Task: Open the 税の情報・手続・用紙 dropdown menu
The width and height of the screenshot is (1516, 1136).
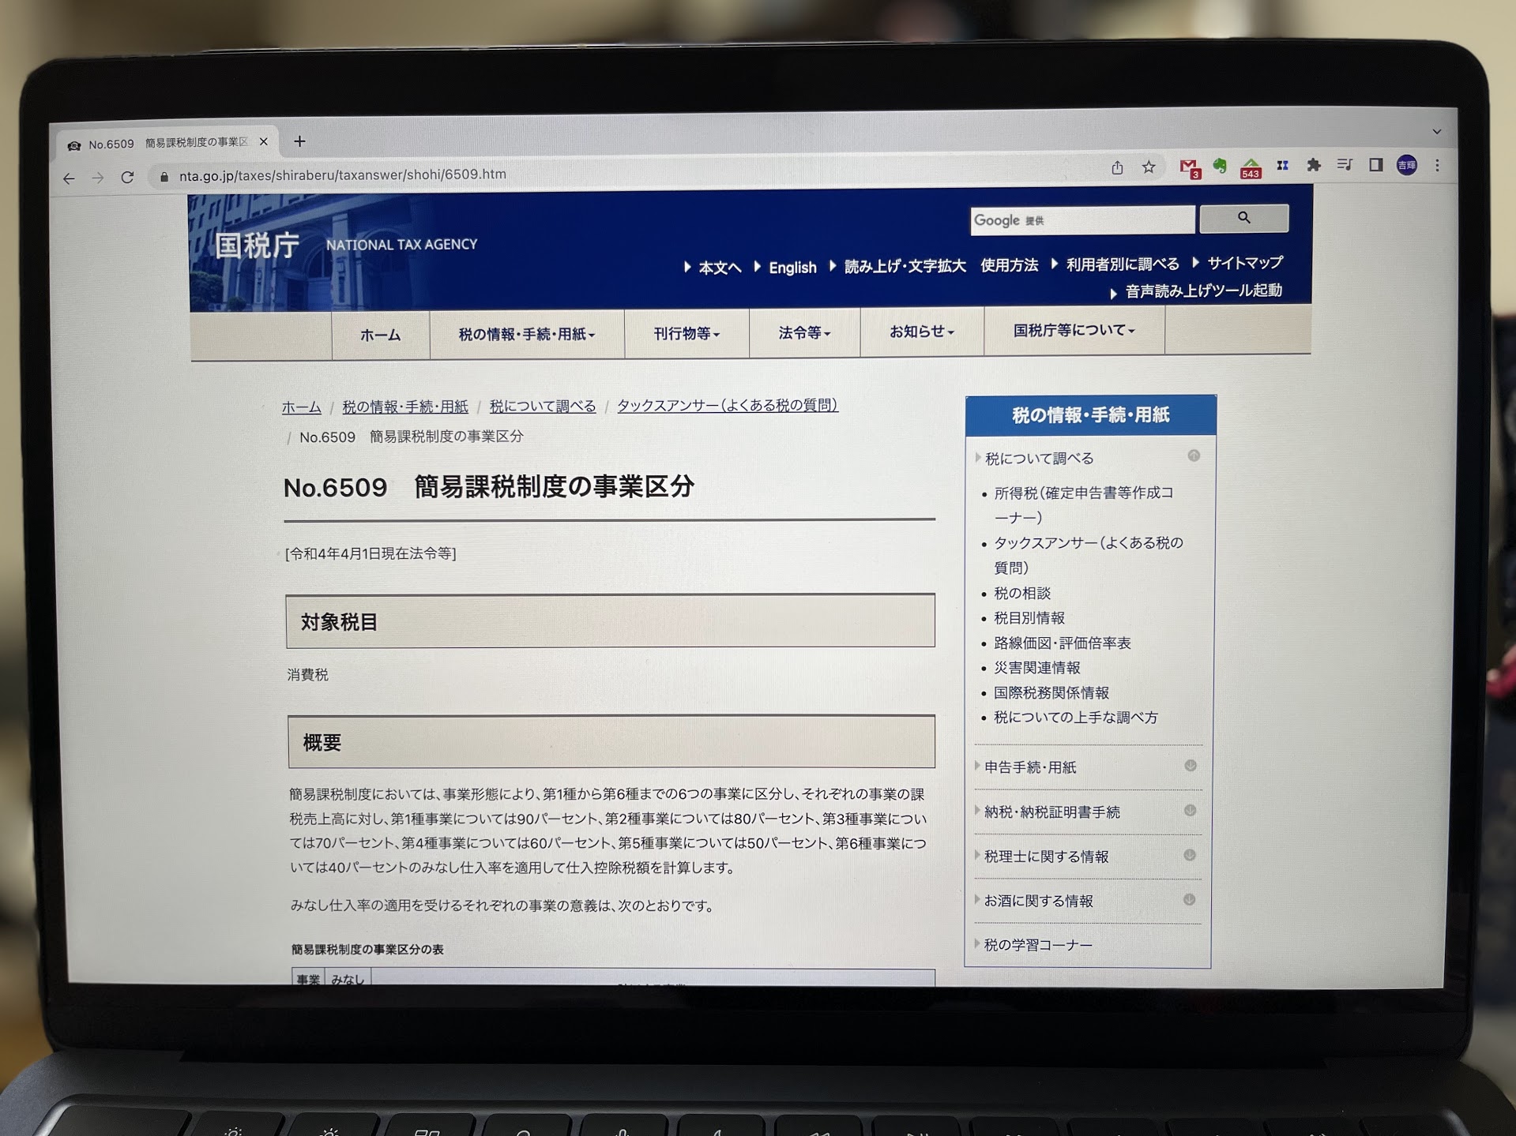Action: [x=526, y=334]
